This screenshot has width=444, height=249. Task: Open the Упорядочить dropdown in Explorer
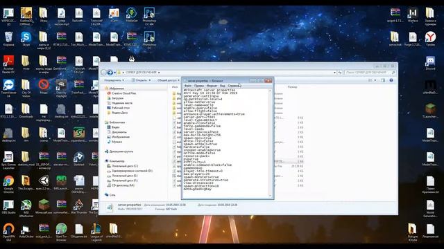114,80
